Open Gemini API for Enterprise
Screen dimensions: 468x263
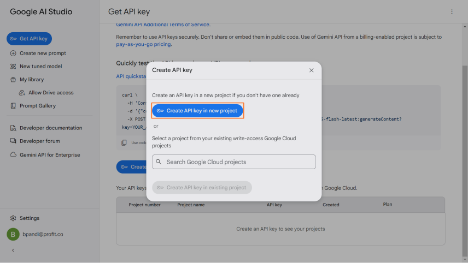click(50, 155)
